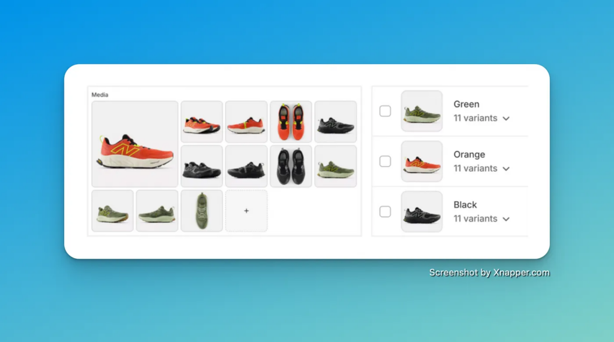This screenshot has height=342, width=614.
Task: Click the Orange variant name label
Action: coord(469,155)
